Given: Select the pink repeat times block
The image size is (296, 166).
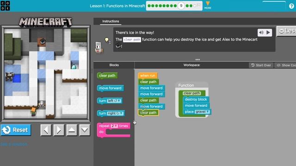Looking at the screenshot, I should pyautogui.click(x=113, y=130).
